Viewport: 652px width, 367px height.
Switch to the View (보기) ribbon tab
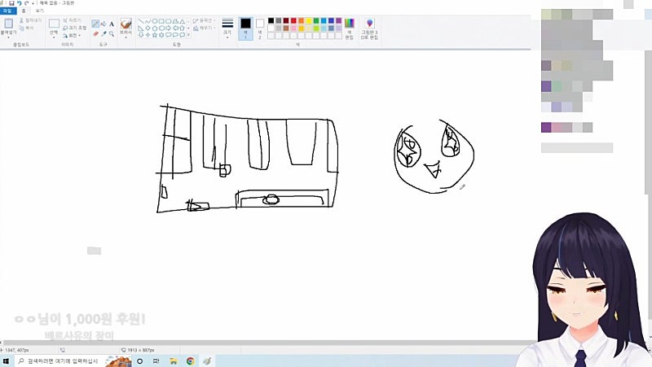tap(39, 11)
